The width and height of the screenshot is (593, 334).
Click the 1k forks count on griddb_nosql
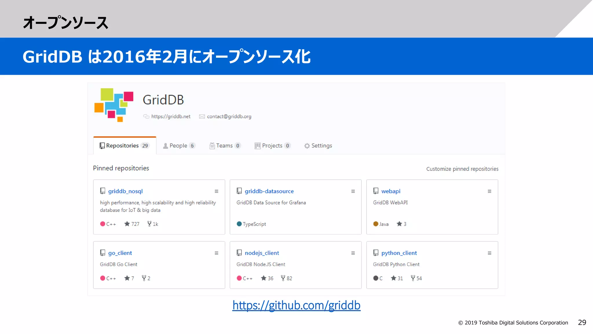[x=153, y=224]
